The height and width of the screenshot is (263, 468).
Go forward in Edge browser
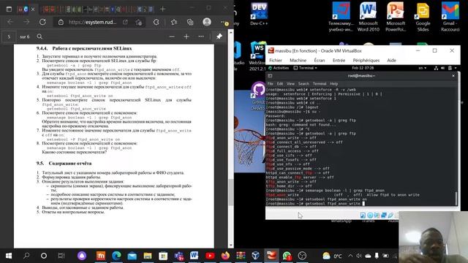pos(26,22)
